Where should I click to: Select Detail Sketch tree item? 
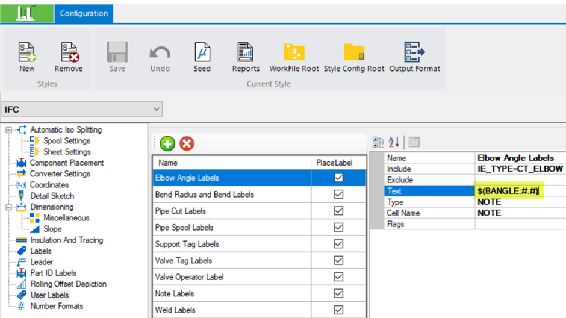(x=52, y=196)
